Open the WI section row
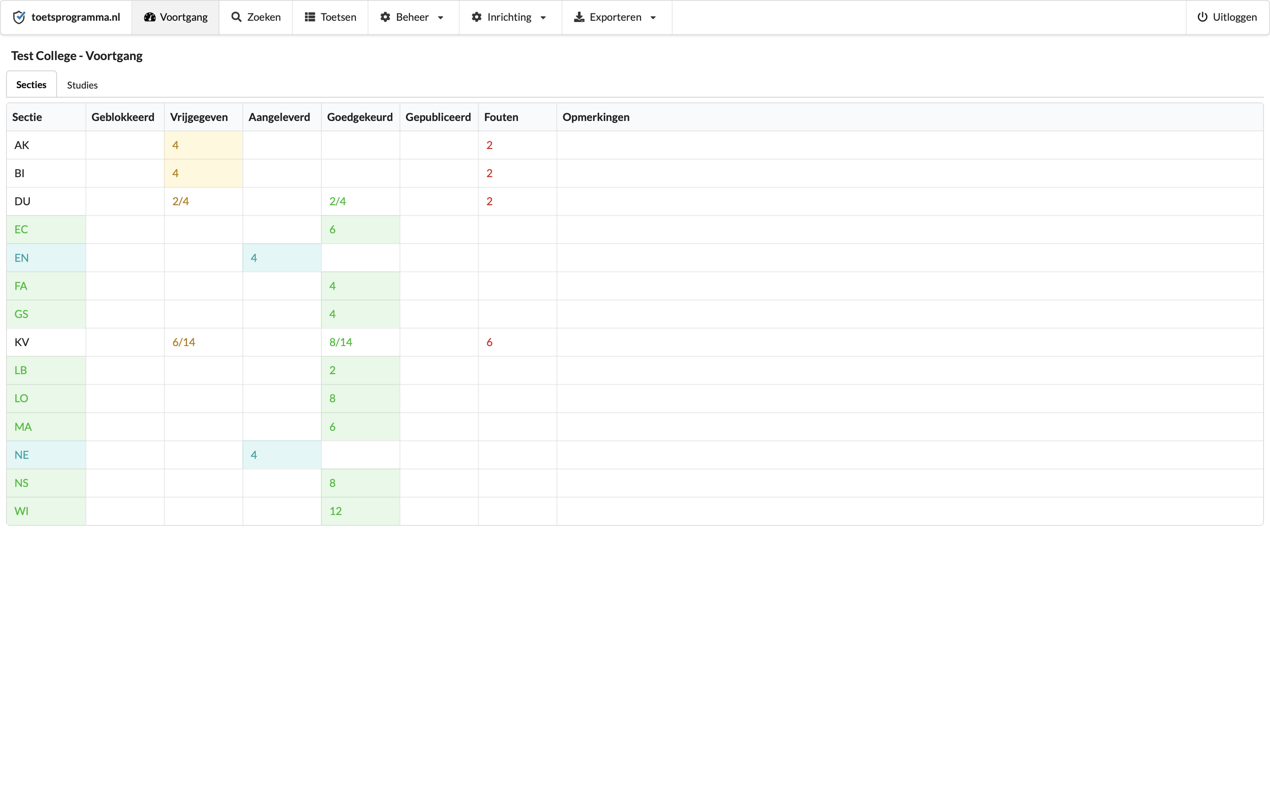The height and width of the screenshot is (795, 1270). click(21, 511)
